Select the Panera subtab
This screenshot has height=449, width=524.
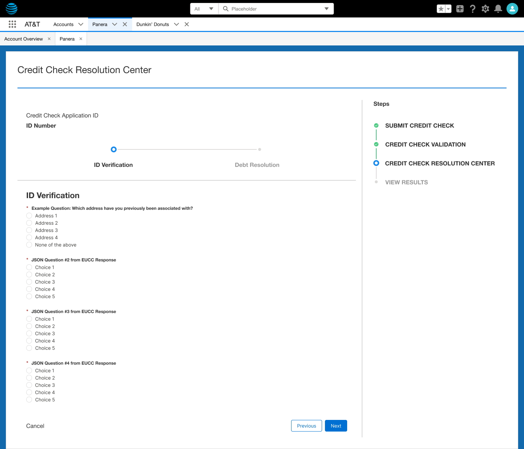[x=67, y=39]
